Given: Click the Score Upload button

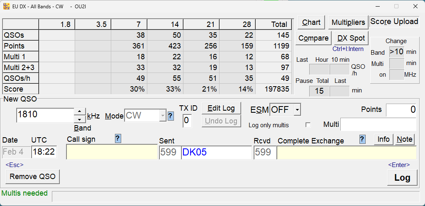Looking at the screenshot, I should click(x=394, y=22).
